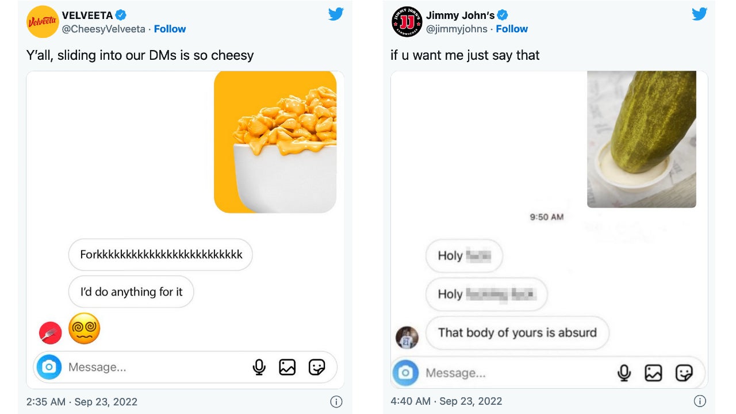The height and width of the screenshot is (414, 736).
Task: Click the info icon on the Velveeta tweet
Action: [336, 402]
